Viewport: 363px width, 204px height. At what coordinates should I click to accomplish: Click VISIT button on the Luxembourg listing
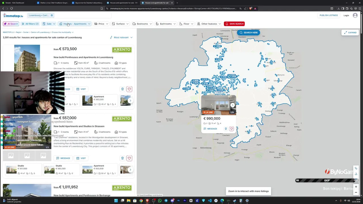tap(81, 89)
